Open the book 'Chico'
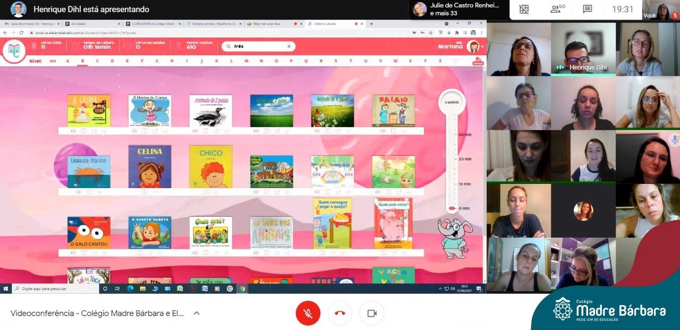This screenshot has height=330, width=680. point(211,166)
